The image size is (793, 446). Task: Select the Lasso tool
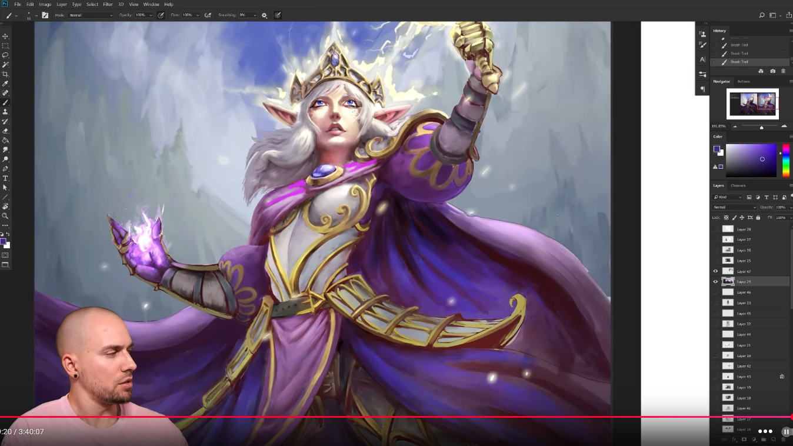(5, 55)
